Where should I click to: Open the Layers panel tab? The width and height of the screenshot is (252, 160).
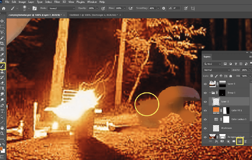click(207, 57)
